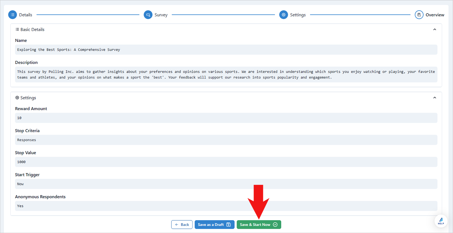Click the Reward Amount value field
This screenshot has width=453, height=233.
tap(226, 118)
